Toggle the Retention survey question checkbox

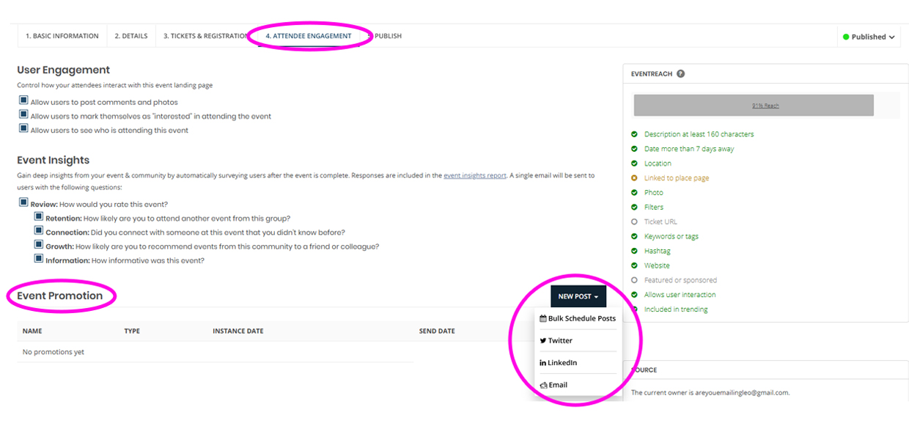39,217
